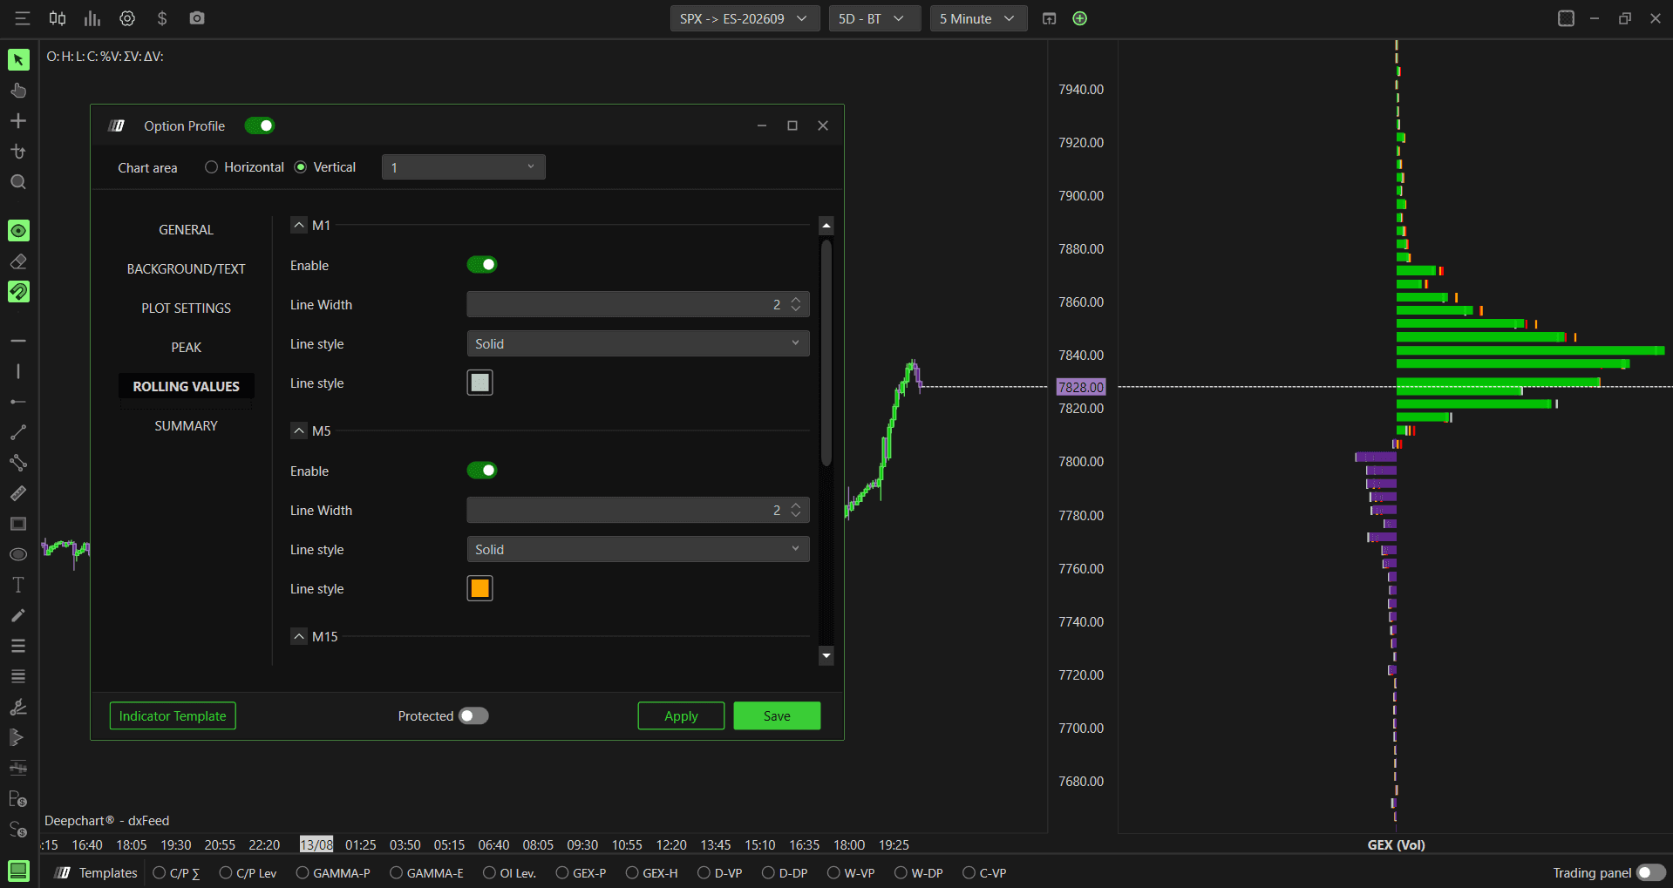Select the eraser tool

click(x=18, y=261)
